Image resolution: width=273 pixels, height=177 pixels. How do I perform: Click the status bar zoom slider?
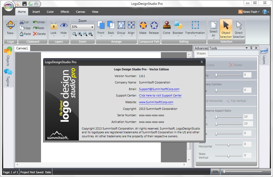243,172
